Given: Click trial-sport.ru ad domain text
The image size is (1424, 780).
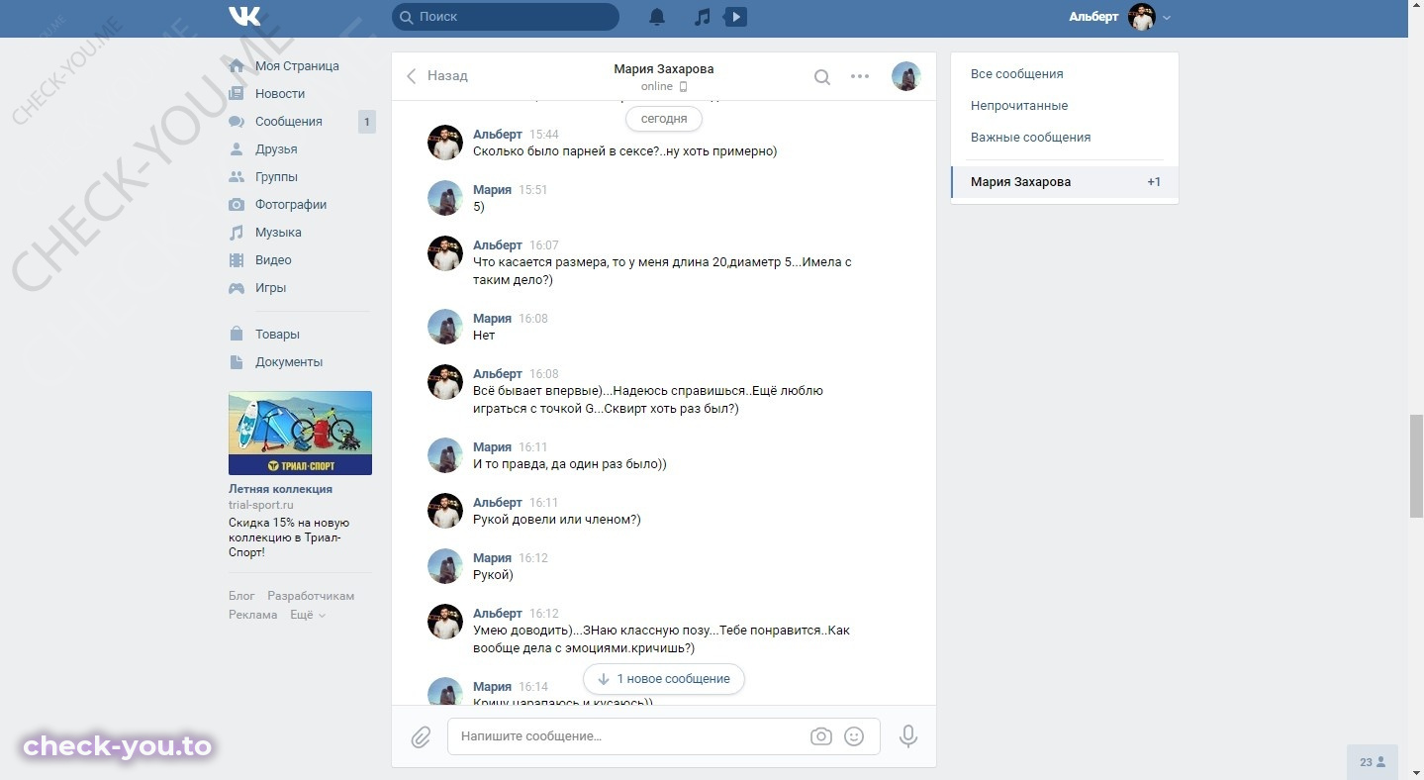Looking at the screenshot, I should tap(261, 505).
